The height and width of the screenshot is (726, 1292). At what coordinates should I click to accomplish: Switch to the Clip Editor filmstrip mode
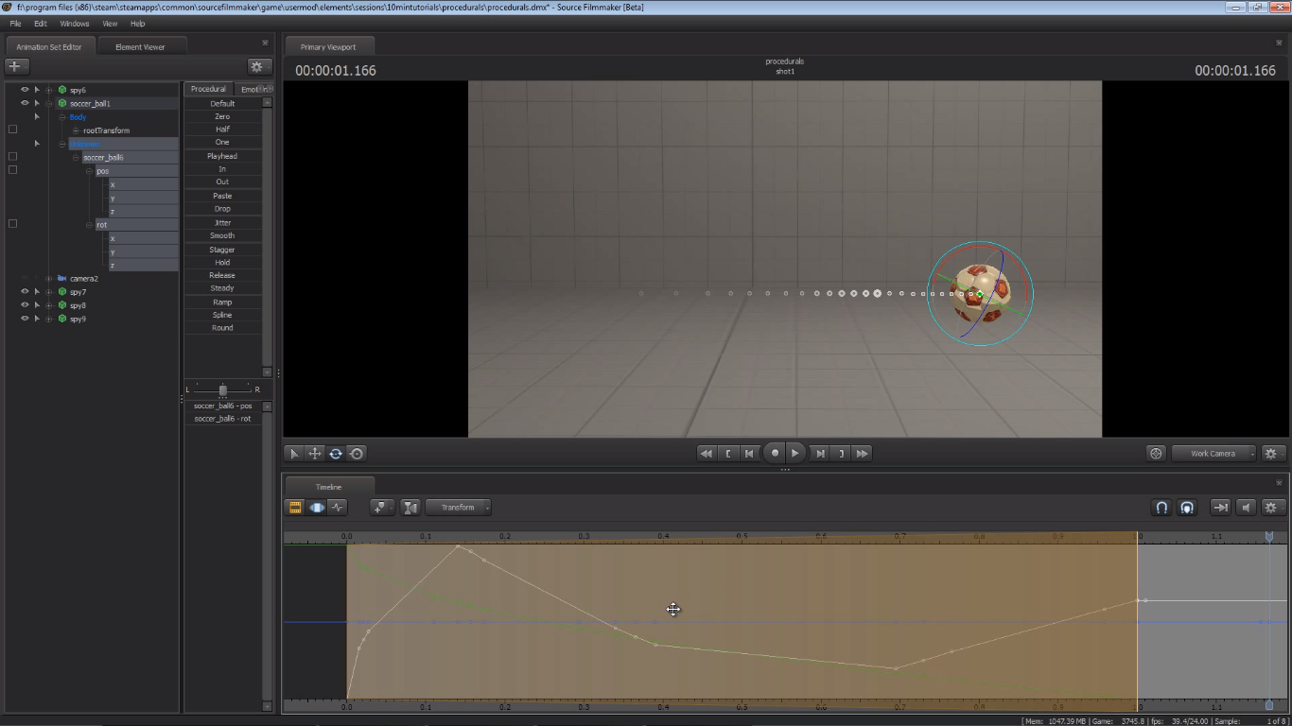(x=295, y=508)
